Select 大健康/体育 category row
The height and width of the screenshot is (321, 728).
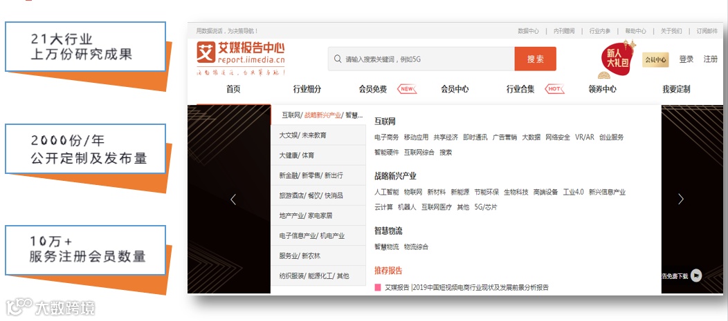point(318,155)
